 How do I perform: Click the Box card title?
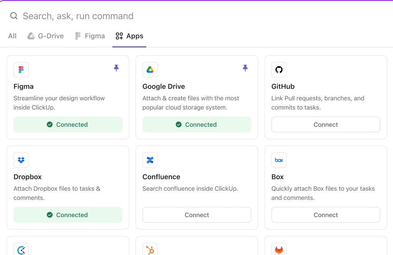[277, 177]
